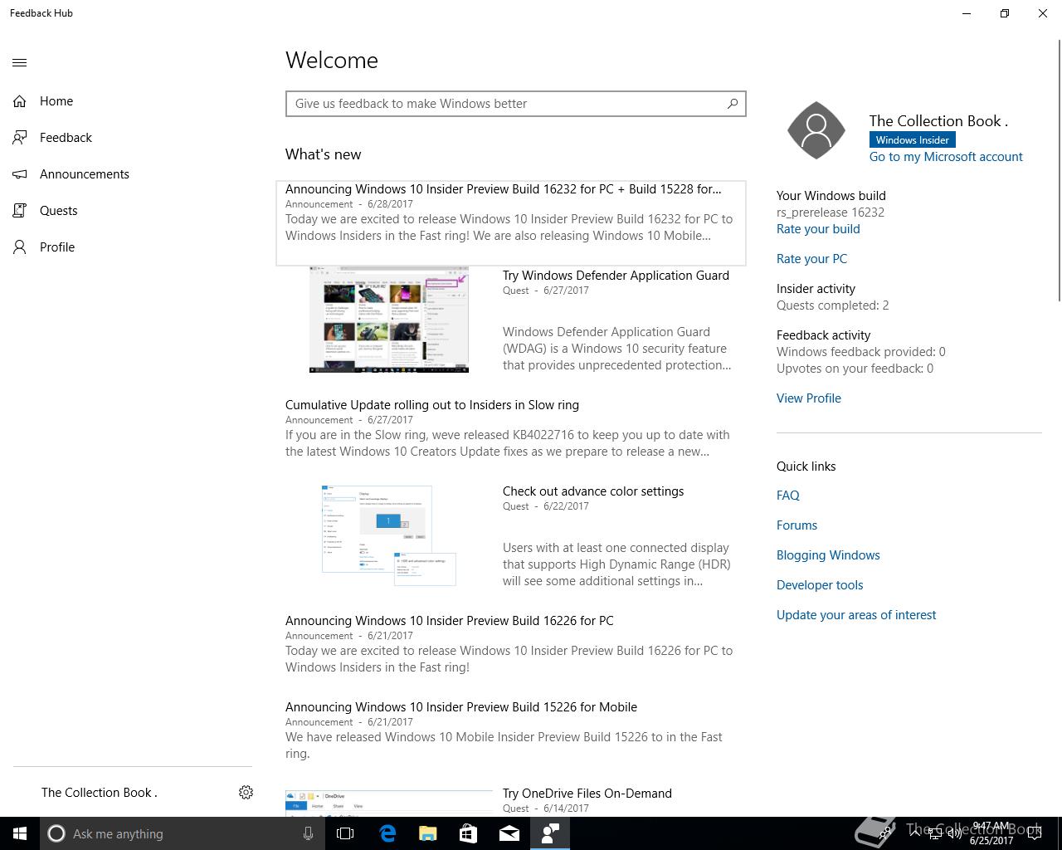The height and width of the screenshot is (850, 1062).
Task: Open the hamburger navigation menu
Action: (20, 62)
